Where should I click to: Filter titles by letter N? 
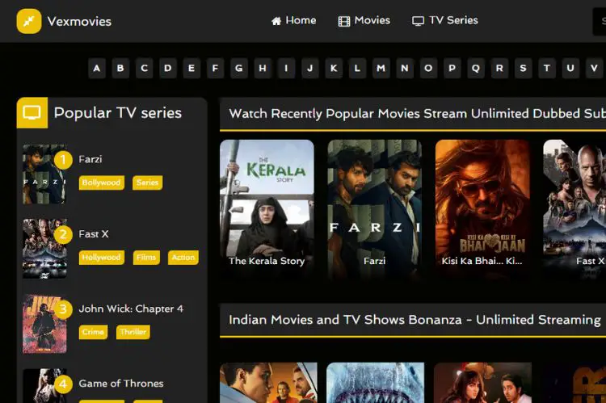point(405,69)
